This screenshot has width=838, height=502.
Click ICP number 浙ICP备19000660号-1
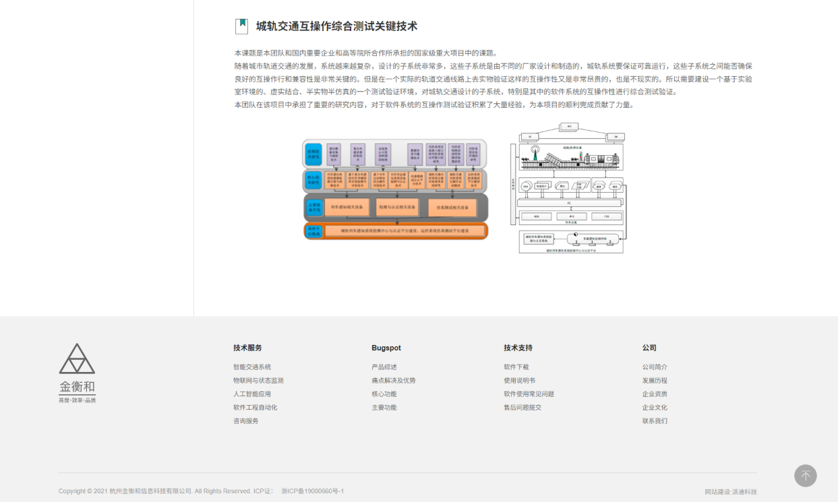click(312, 491)
